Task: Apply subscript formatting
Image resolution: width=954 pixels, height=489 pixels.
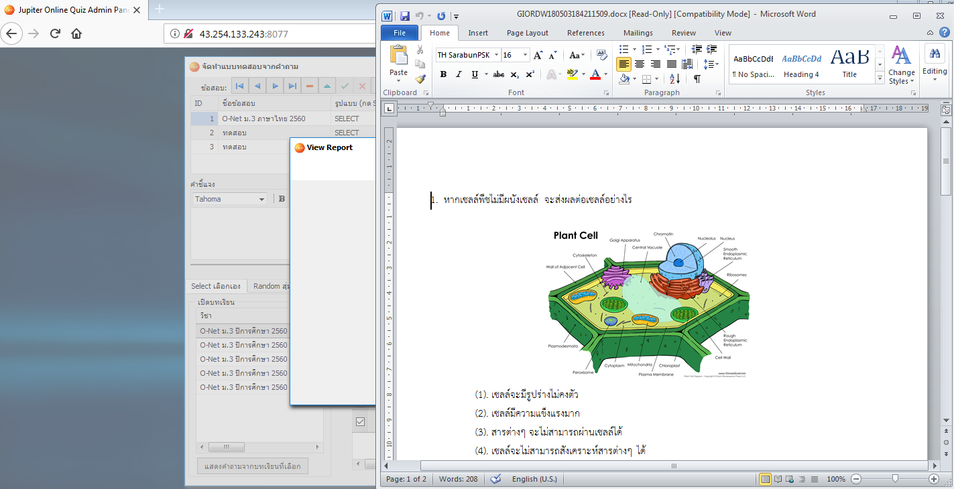Action: coord(514,74)
